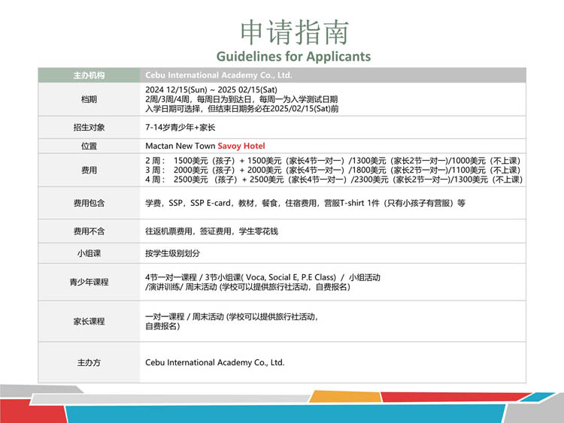Select the 7-14岁青少年+家长 text
Viewport: 564px width, 423px height.
180,128
